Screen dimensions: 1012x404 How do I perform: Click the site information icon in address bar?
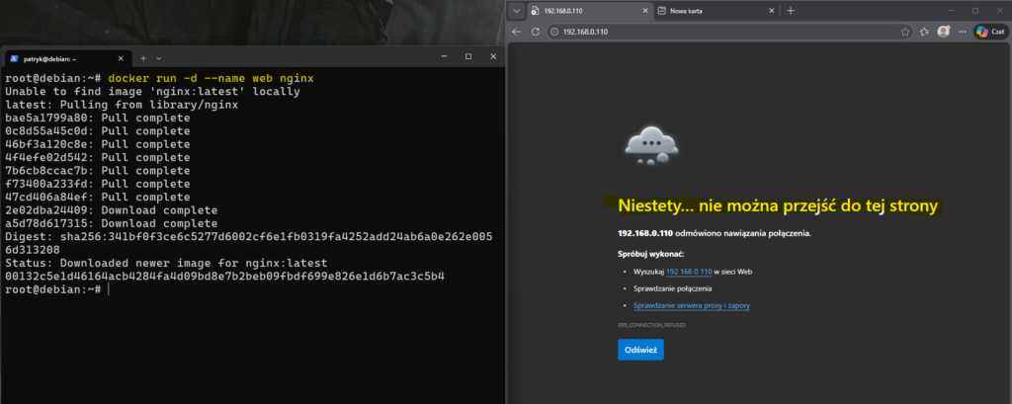[554, 32]
